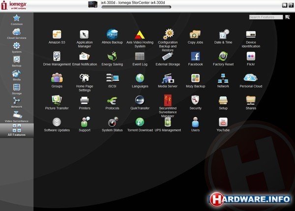
Task: Click the search magnifier button
Action: 287,17
